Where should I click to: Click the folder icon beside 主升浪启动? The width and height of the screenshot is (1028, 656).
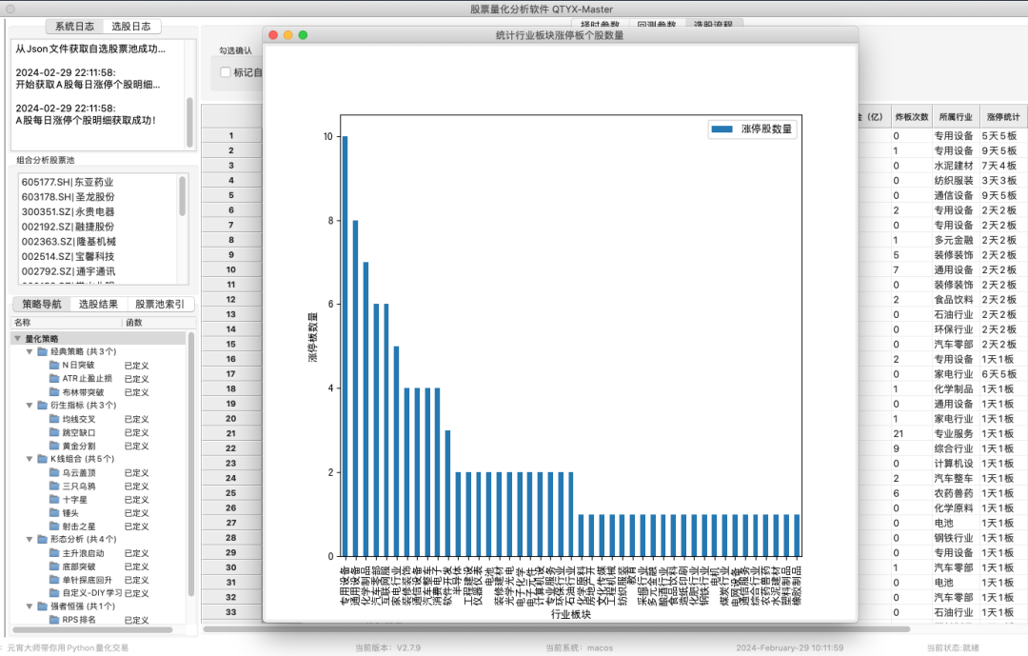click(54, 553)
